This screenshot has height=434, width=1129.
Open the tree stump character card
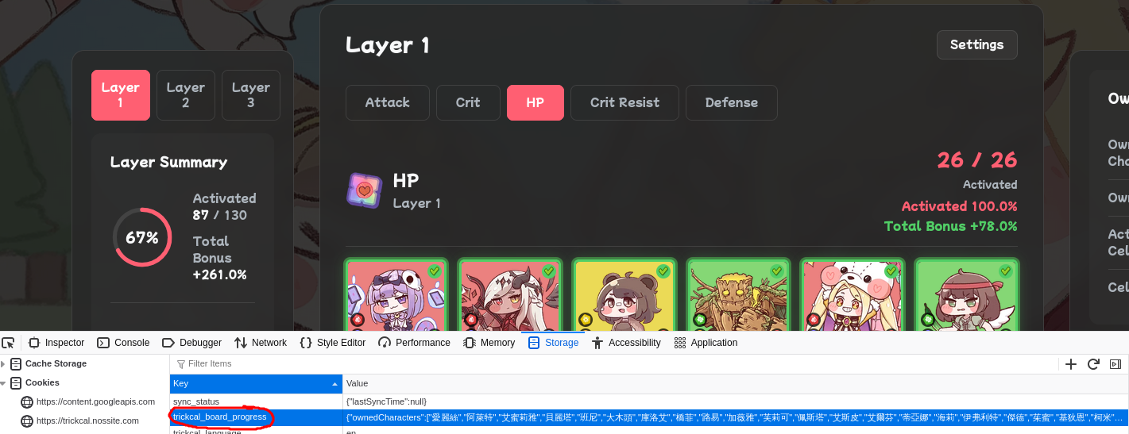(x=738, y=294)
